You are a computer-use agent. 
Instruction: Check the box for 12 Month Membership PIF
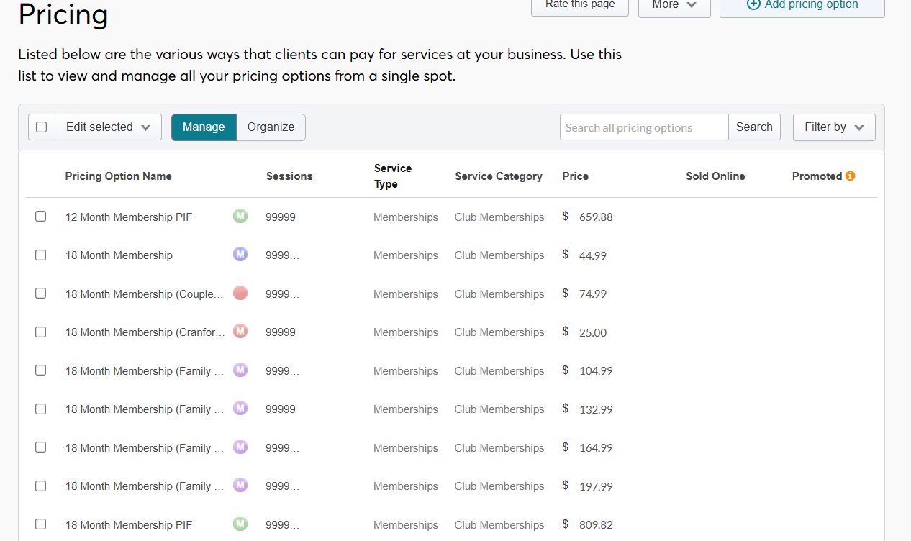[x=41, y=217]
